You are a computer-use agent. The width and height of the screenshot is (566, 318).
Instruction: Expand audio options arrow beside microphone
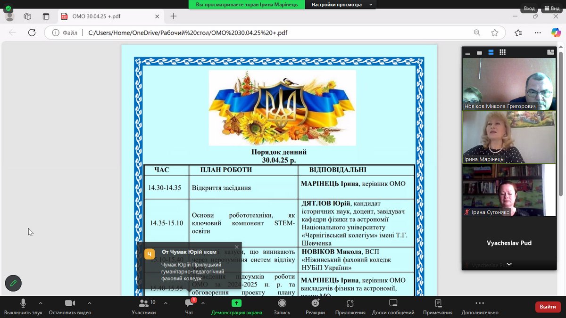(41, 303)
